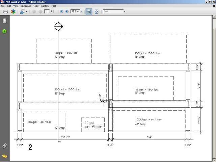Viewport: 216px width, 162px height.
Task: Zoom out with the minus button
Action: pos(62,11)
